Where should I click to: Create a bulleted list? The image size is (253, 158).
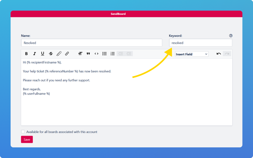(x=104, y=54)
